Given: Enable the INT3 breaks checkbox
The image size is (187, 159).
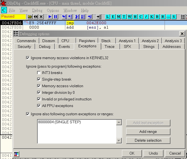Looking at the screenshot, I should coord(39,73).
